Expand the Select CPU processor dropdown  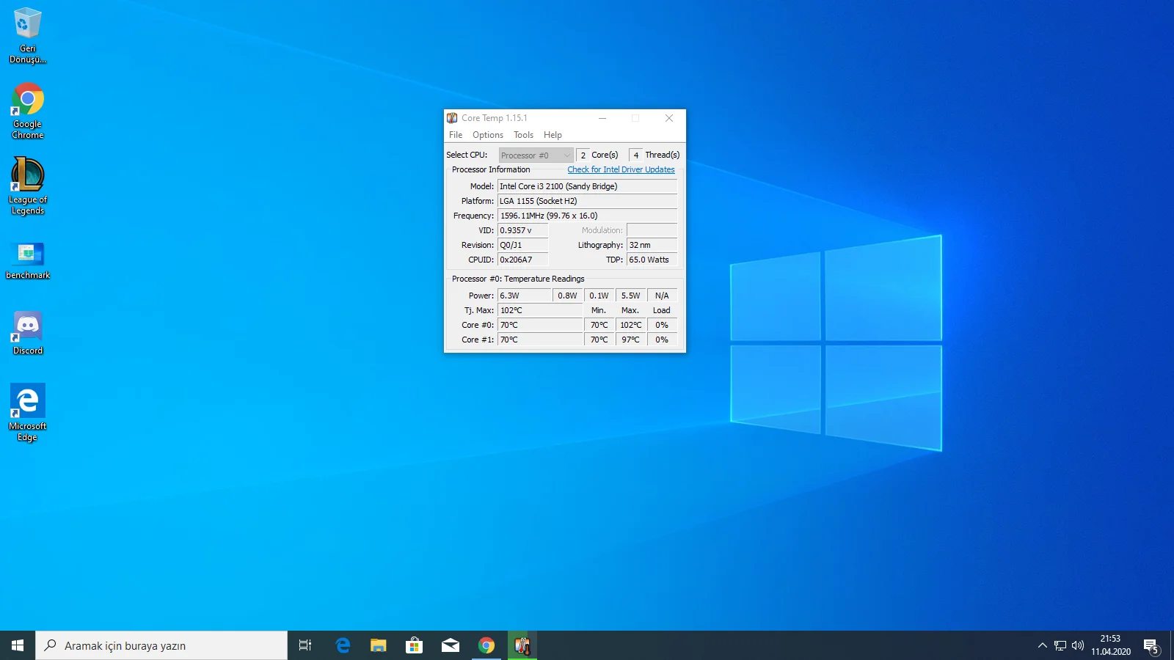[536, 155]
